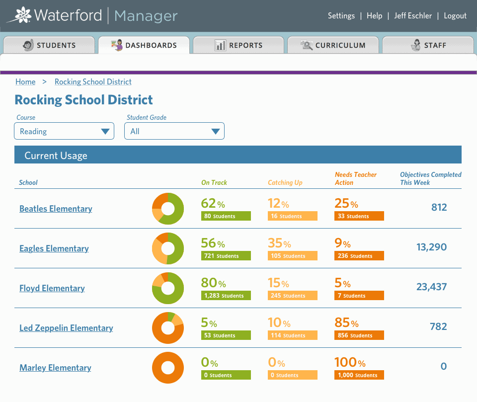Click Led Zeppelin Needs Action 85% value
477x402 pixels.
(346, 322)
